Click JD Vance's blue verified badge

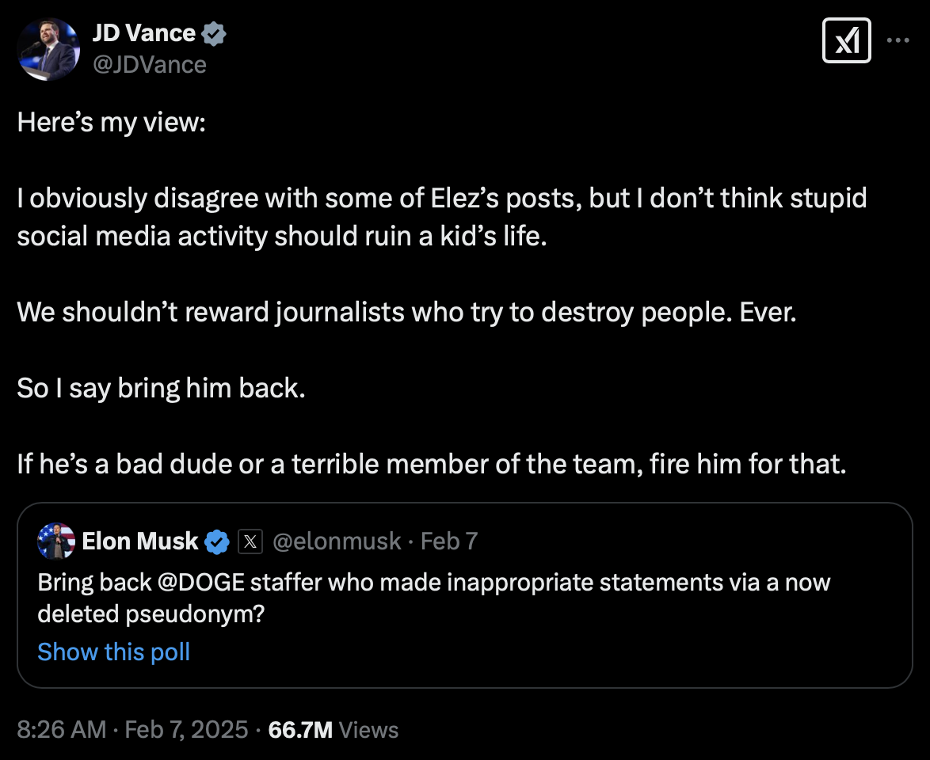pos(215,33)
